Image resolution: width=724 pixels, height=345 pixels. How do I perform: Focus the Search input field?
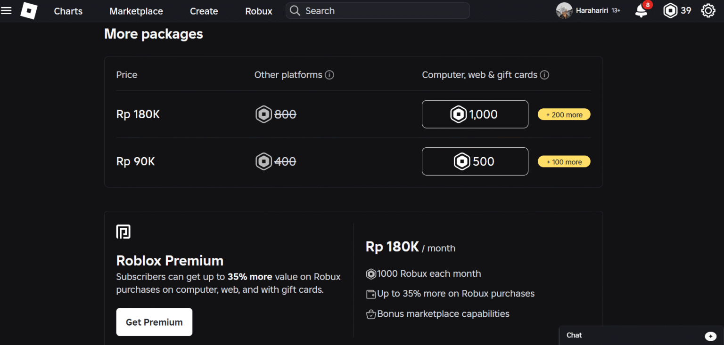click(x=378, y=10)
